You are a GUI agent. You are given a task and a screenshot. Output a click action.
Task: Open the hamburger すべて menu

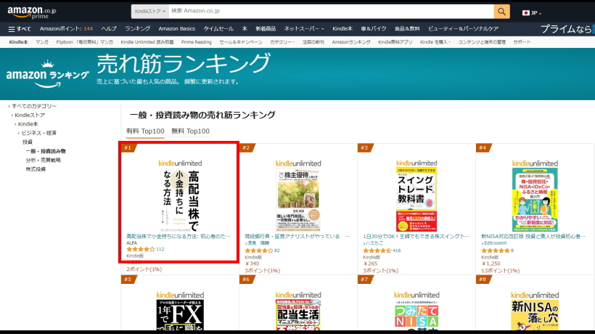pos(20,29)
